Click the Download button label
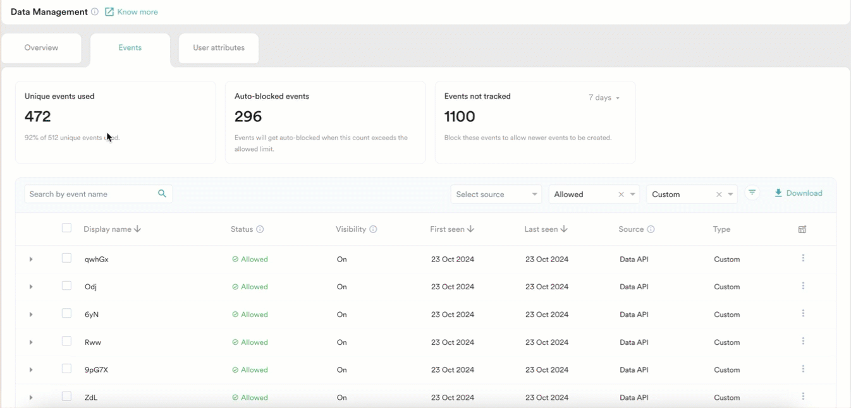The height and width of the screenshot is (408, 851). coord(804,193)
